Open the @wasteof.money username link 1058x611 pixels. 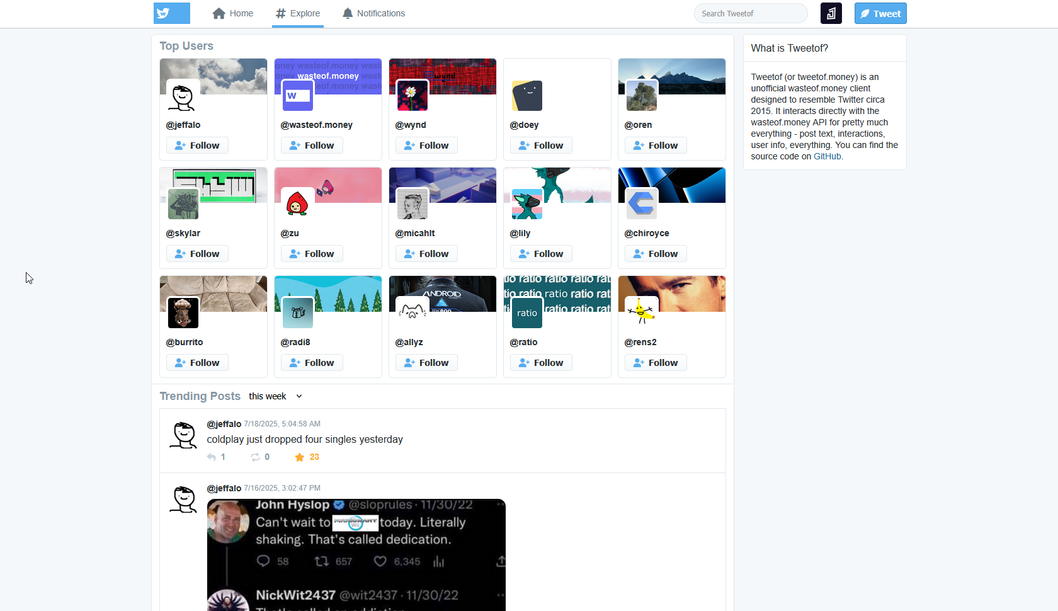pyautogui.click(x=316, y=125)
